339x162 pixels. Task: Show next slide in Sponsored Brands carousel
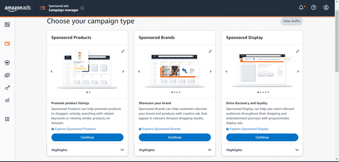(211, 71)
